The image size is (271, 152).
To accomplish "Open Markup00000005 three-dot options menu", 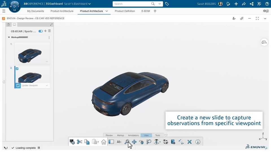I will pos(49,37).
